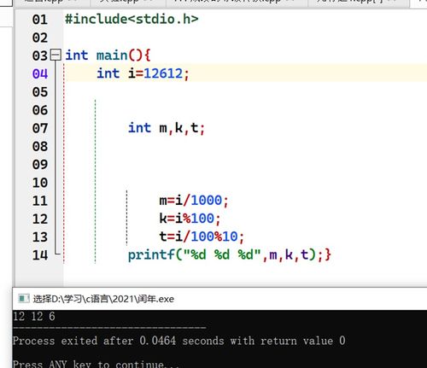Select the 闰年.exe console title bar
Screen dimensions: 427x368
pyautogui.click(x=219, y=299)
